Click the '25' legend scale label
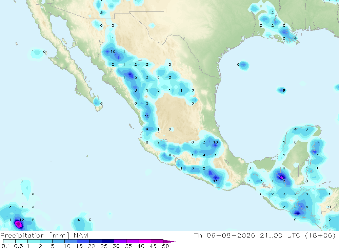The image size is (339, 248). point(104,246)
